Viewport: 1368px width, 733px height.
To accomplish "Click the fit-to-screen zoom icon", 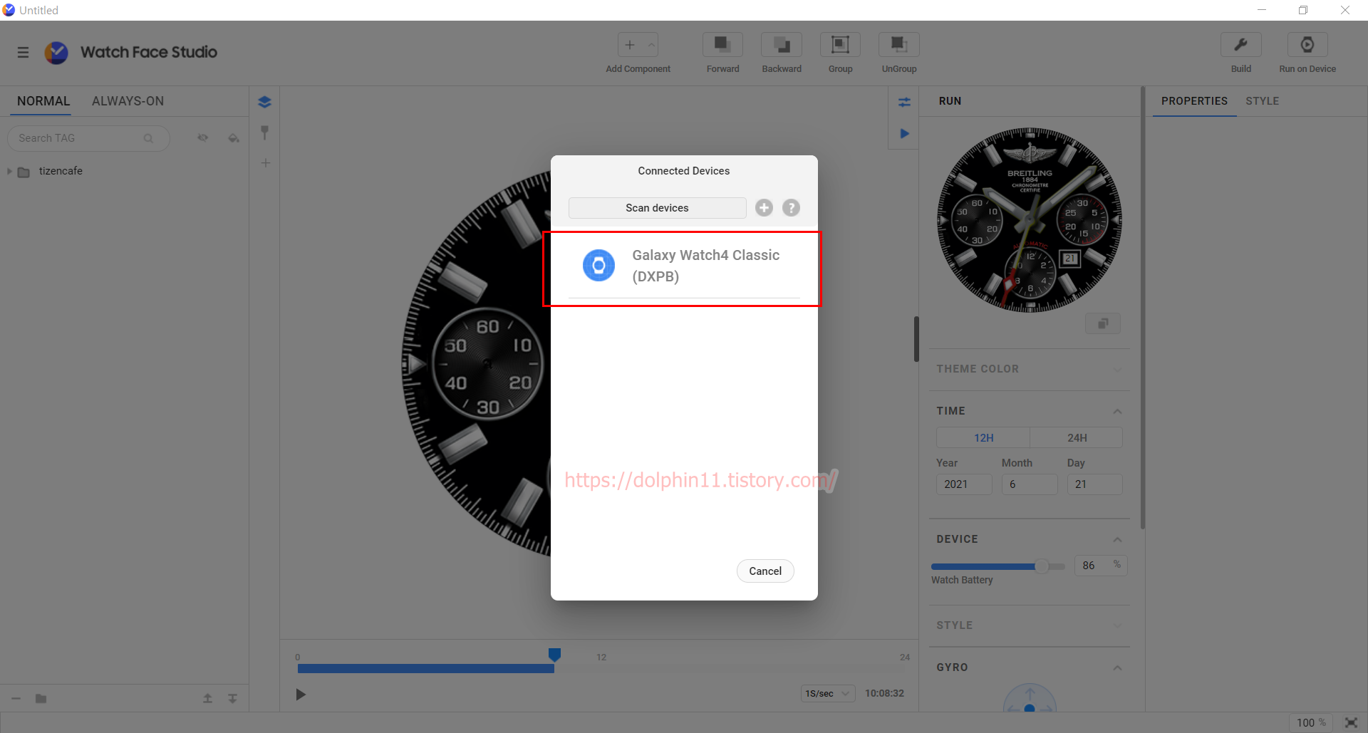I will (1350, 723).
